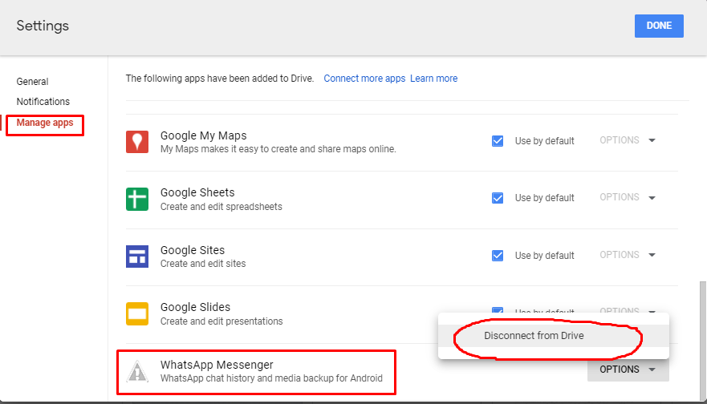Click 'Create and edit presentations' description
This screenshot has height=404, width=707.
(221, 321)
